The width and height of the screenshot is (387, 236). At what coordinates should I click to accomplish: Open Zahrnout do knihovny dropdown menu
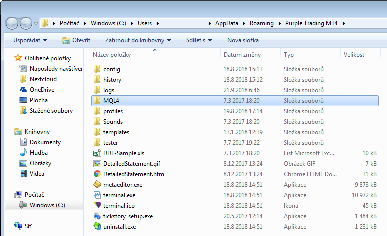point(138,40)
